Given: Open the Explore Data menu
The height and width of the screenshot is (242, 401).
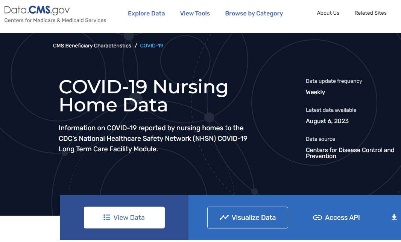Looking at the screenshot, I should 146,14.
